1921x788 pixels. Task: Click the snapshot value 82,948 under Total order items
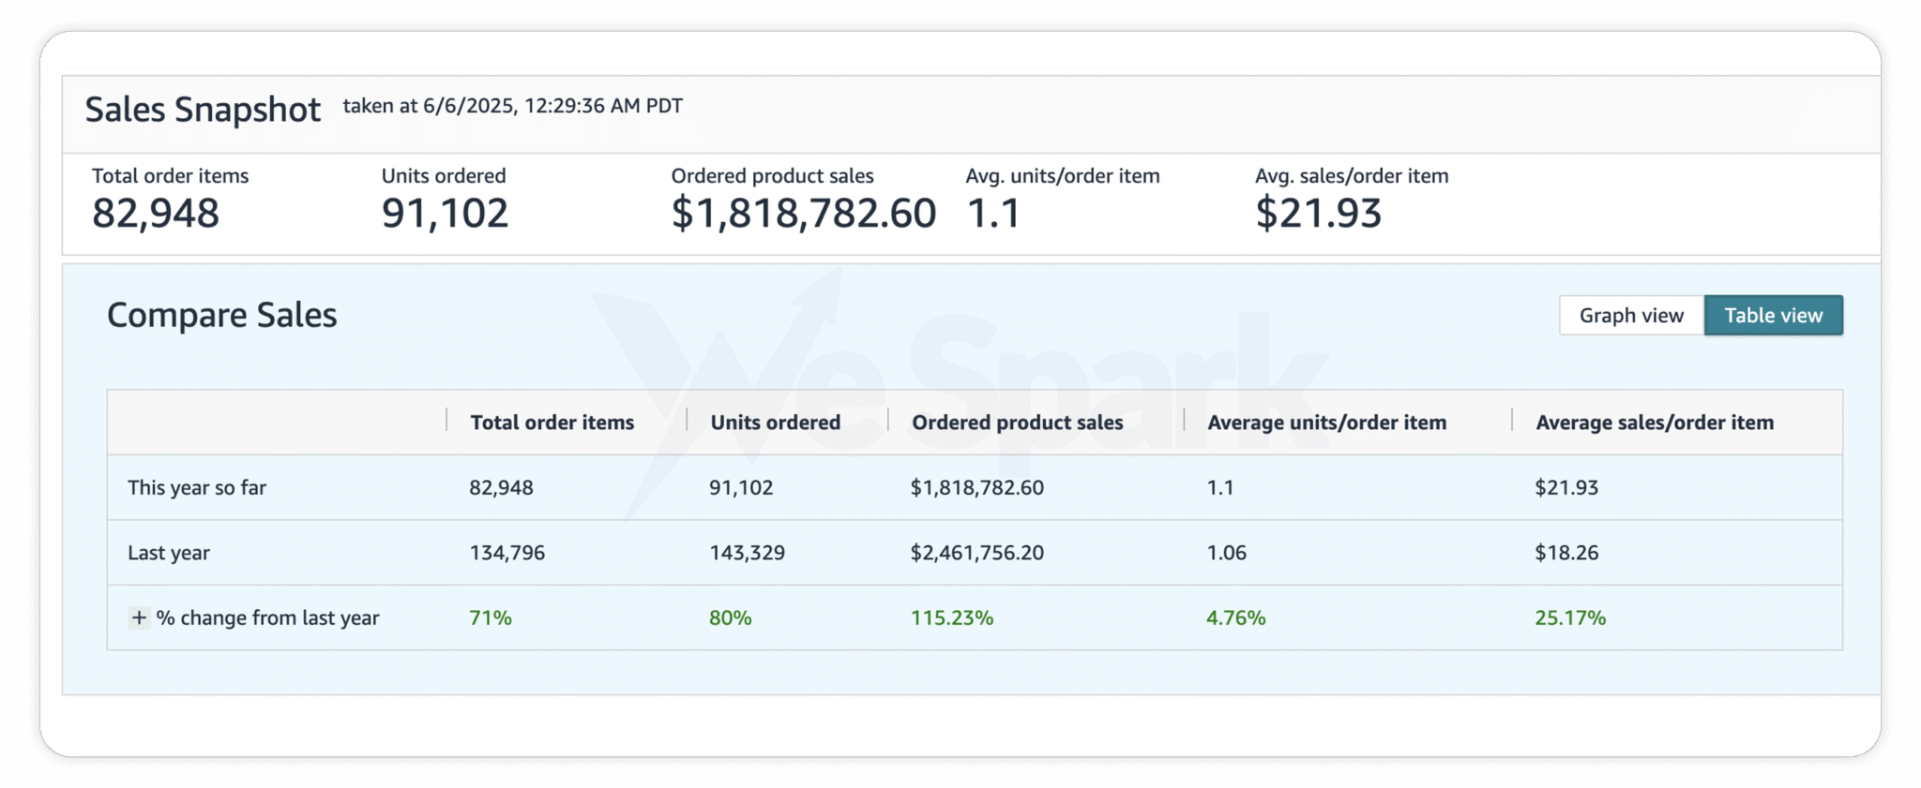coord(156,214)
